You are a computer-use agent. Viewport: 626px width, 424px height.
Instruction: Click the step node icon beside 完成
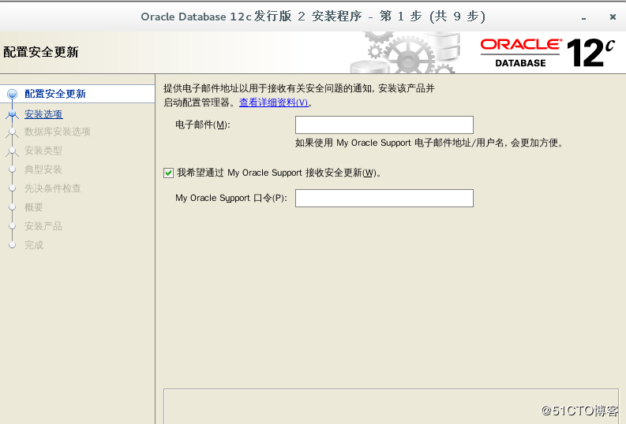(x=13, y=244)
